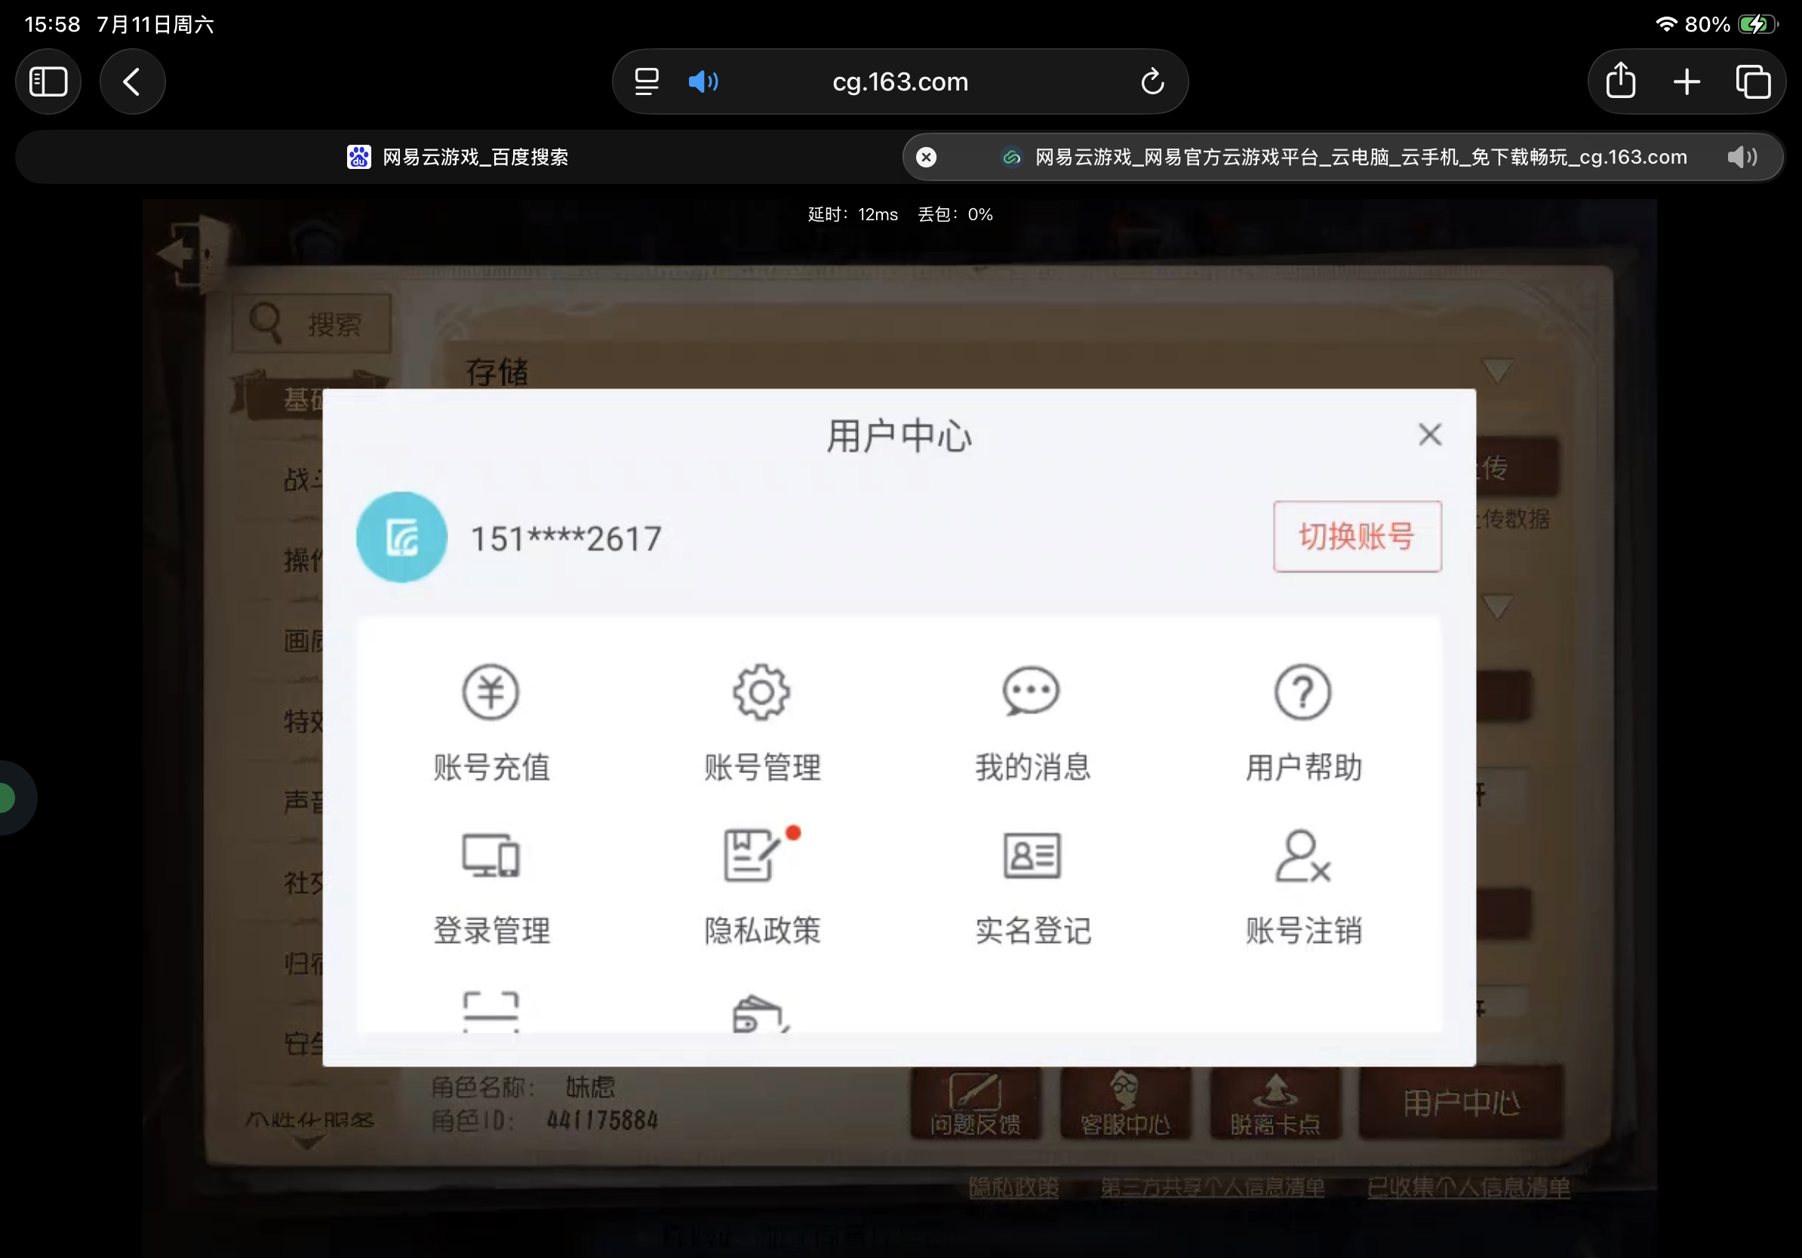Switch to 网易云游戏_百度搜索 tab
Viewport: 1802px width, 1258px height.
pyautogui.click(x=457, y=157)
